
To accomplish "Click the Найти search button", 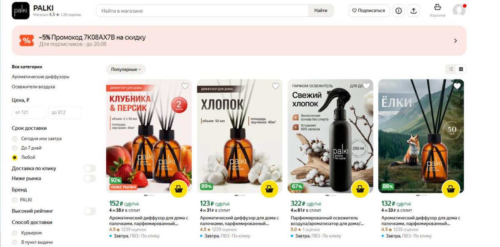I will (x=321, y=11).
